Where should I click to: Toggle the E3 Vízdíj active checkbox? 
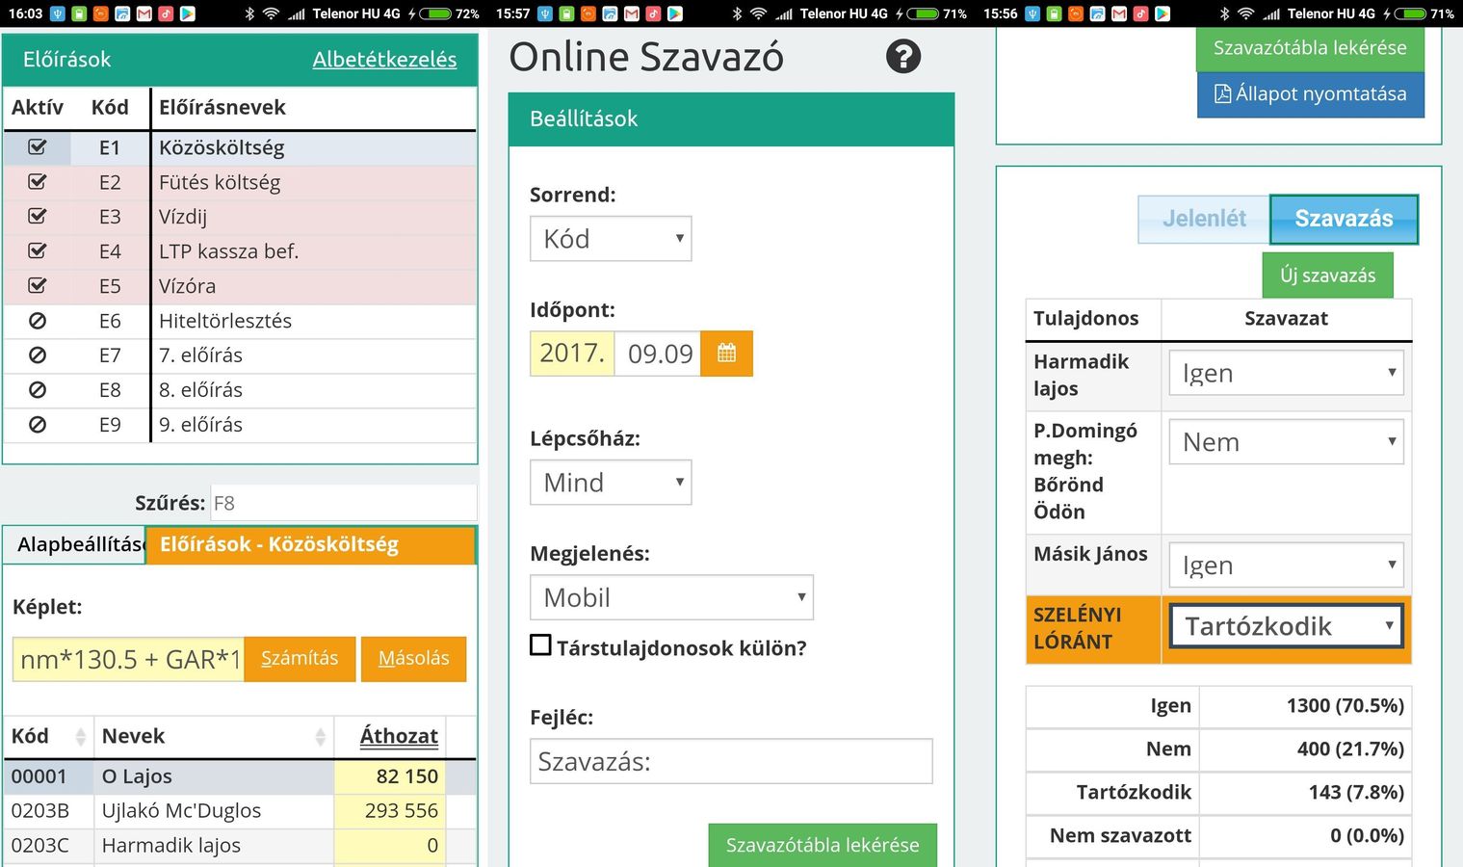[x=38, y=217]
